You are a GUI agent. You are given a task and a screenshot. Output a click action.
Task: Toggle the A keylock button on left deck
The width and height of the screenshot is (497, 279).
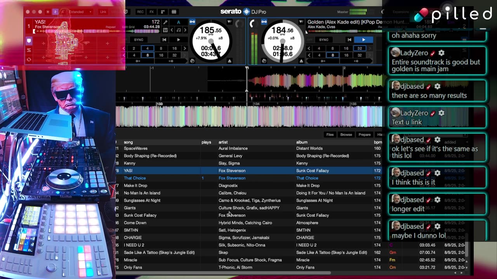pos(178,22)
